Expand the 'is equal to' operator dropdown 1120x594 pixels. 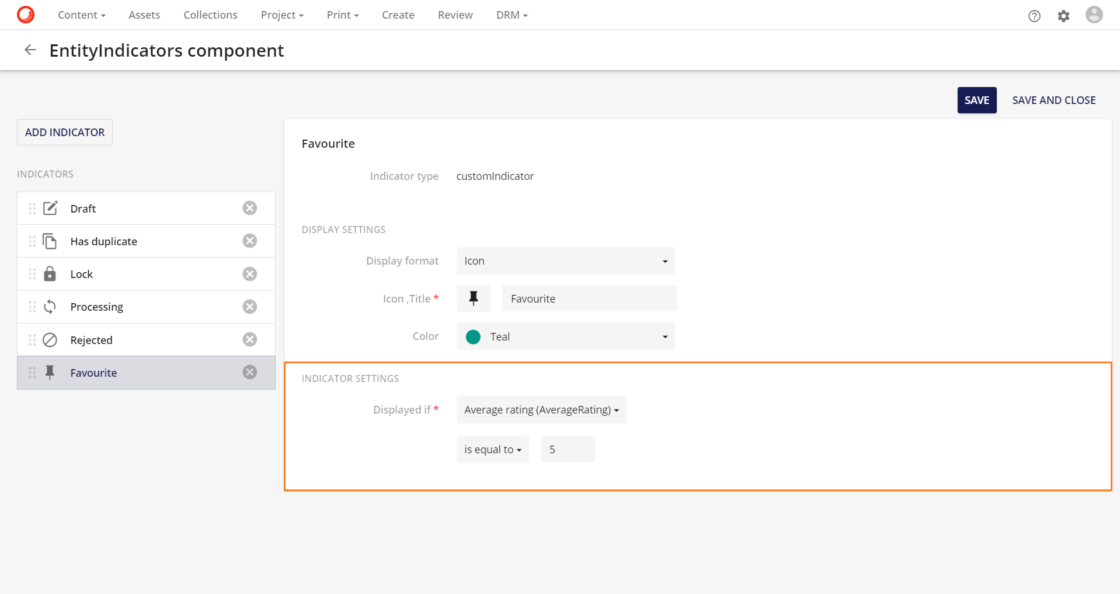pyautogui.click(x=492, y=449)
